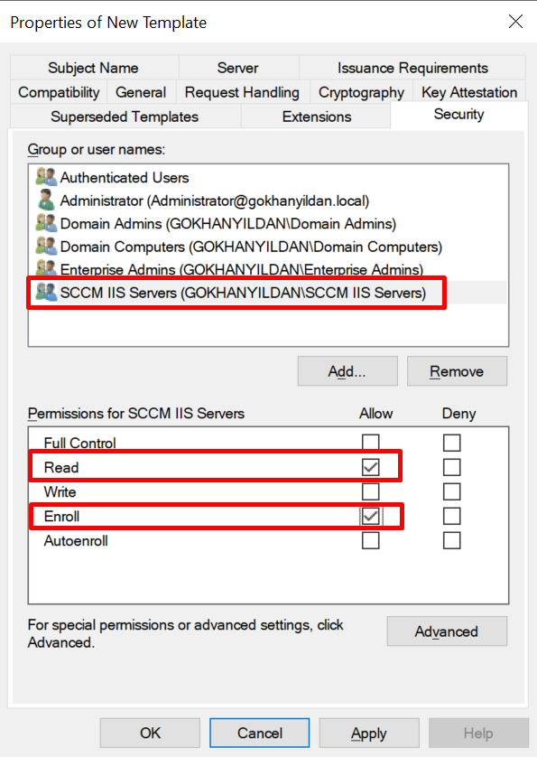This screenshot has height=757, width=537.
Task: Switch to the Subject Name tab
Action: point(94,68)
